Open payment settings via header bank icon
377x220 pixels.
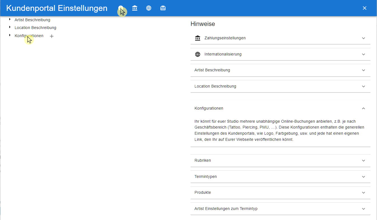(135, 8)
